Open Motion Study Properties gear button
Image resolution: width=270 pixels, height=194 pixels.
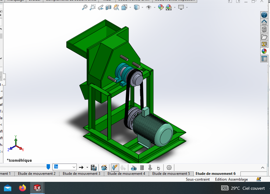pyautogui.click(x=169, y=167)
